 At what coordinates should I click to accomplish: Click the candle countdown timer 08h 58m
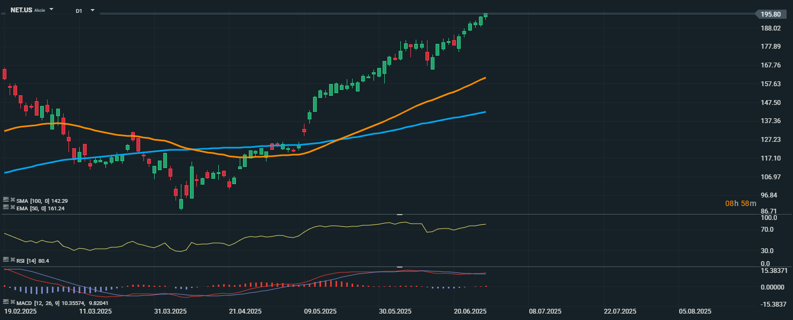741,203
